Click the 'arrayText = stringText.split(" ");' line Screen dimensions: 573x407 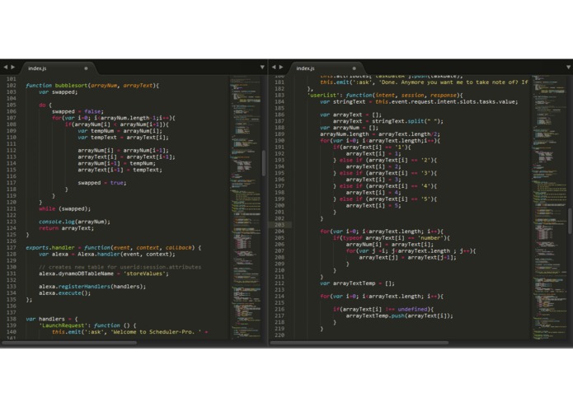(388, 121)
